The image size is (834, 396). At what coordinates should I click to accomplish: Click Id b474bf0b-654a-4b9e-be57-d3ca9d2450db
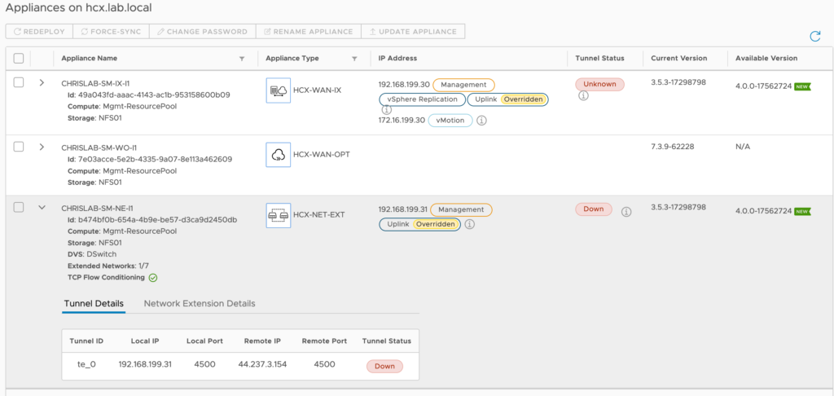(152, 220)
